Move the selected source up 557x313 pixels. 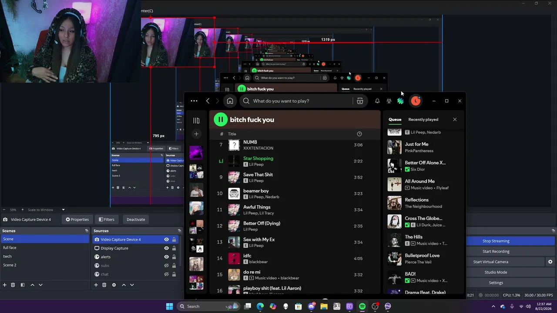[x=124, y=285]
